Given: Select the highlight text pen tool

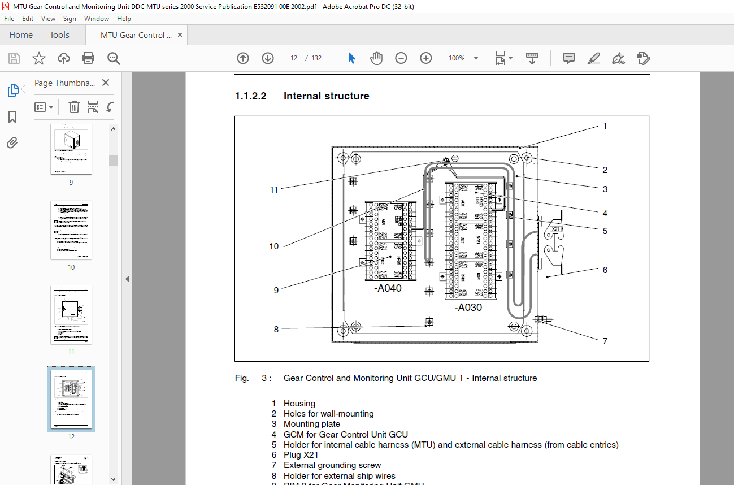Looking at the screenshot, I should [x=593, y=58].
